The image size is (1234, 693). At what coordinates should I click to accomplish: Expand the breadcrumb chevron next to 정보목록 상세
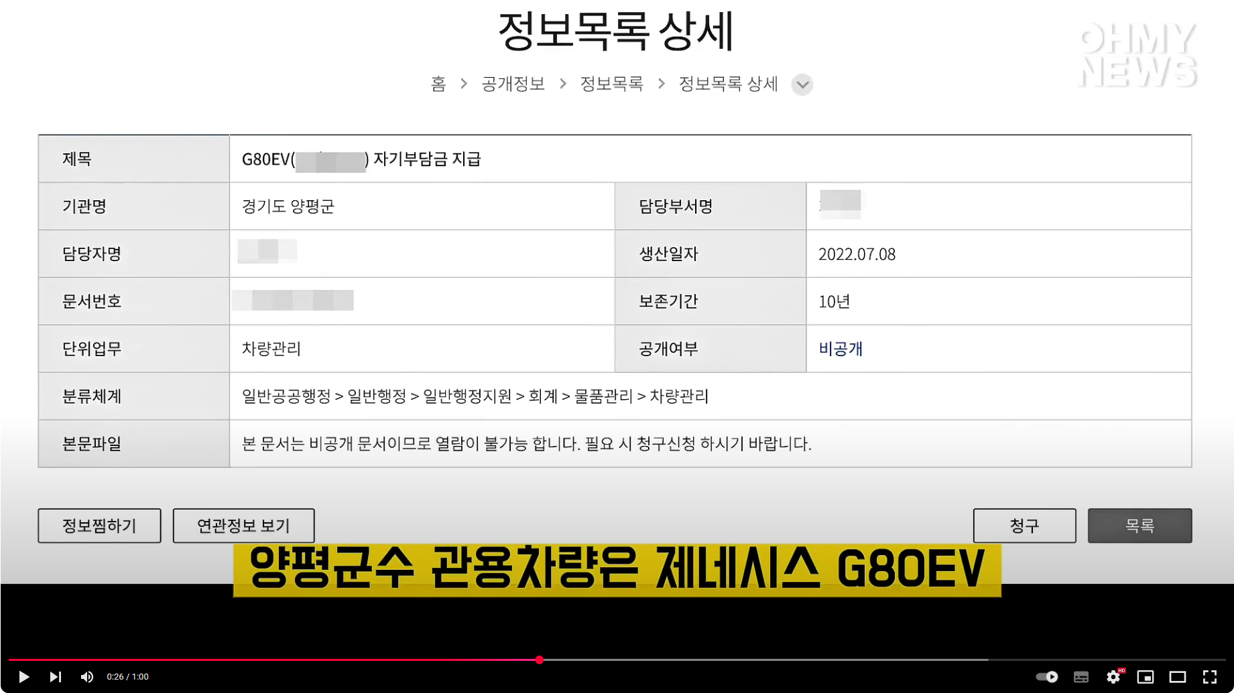[x=802, y=84]
